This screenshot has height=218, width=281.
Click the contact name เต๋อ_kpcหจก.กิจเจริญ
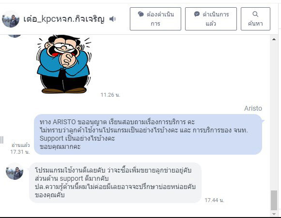tap(64, 19)
